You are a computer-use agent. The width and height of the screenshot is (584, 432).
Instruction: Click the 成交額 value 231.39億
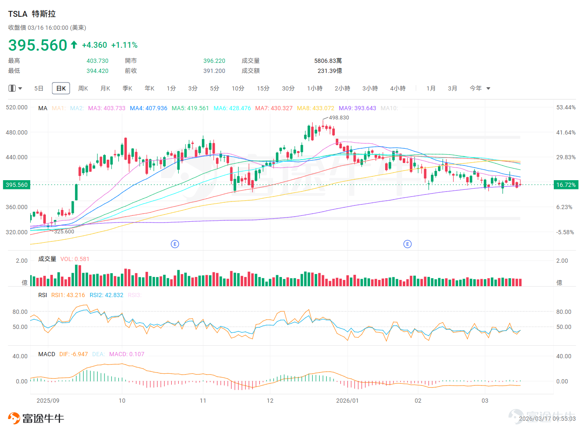pyautogui.click(x=330, y=71)
